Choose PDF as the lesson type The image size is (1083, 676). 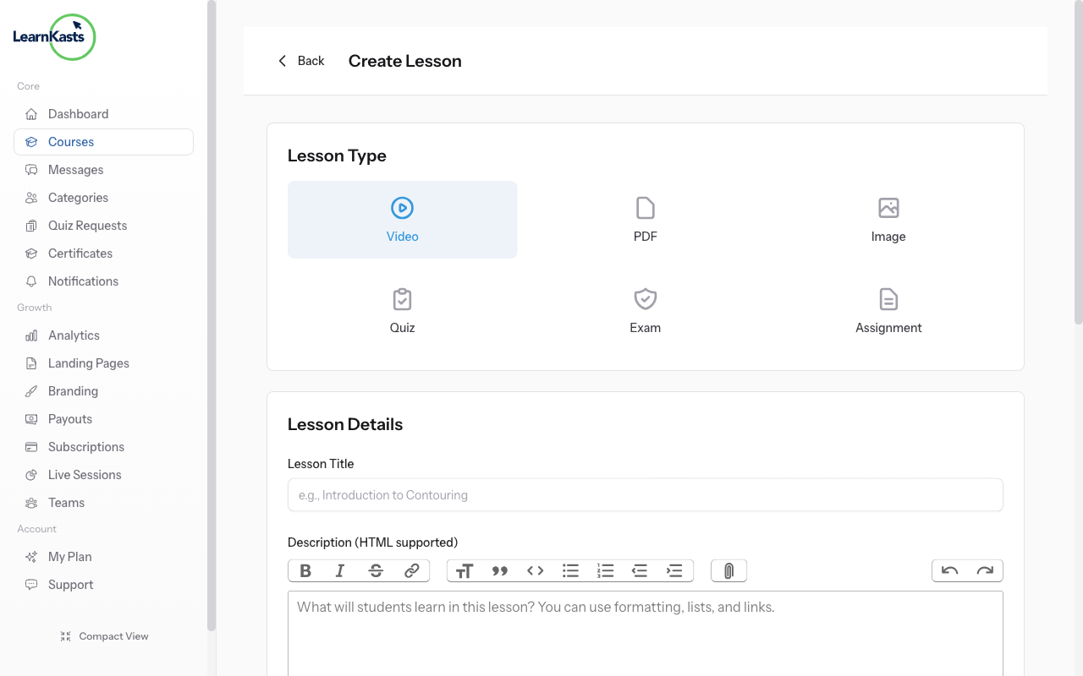[645, 219]
